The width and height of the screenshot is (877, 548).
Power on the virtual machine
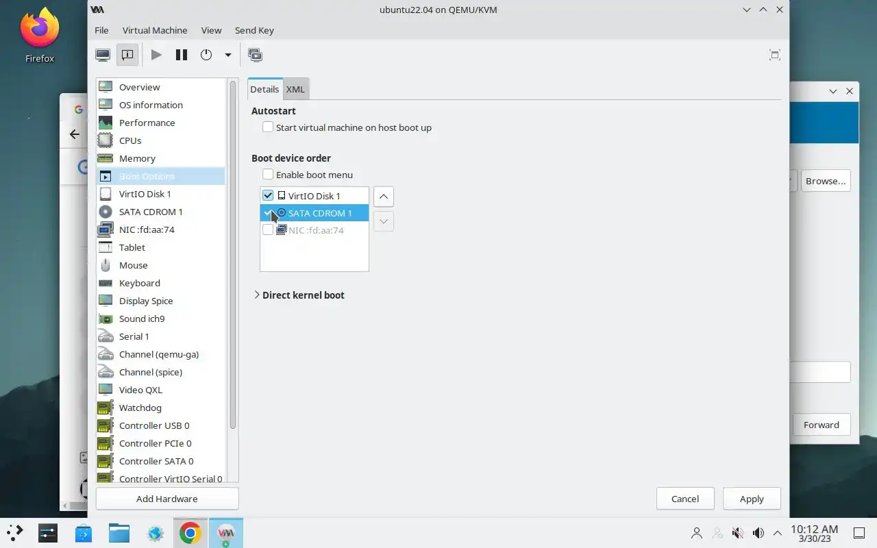coord(157,55)
